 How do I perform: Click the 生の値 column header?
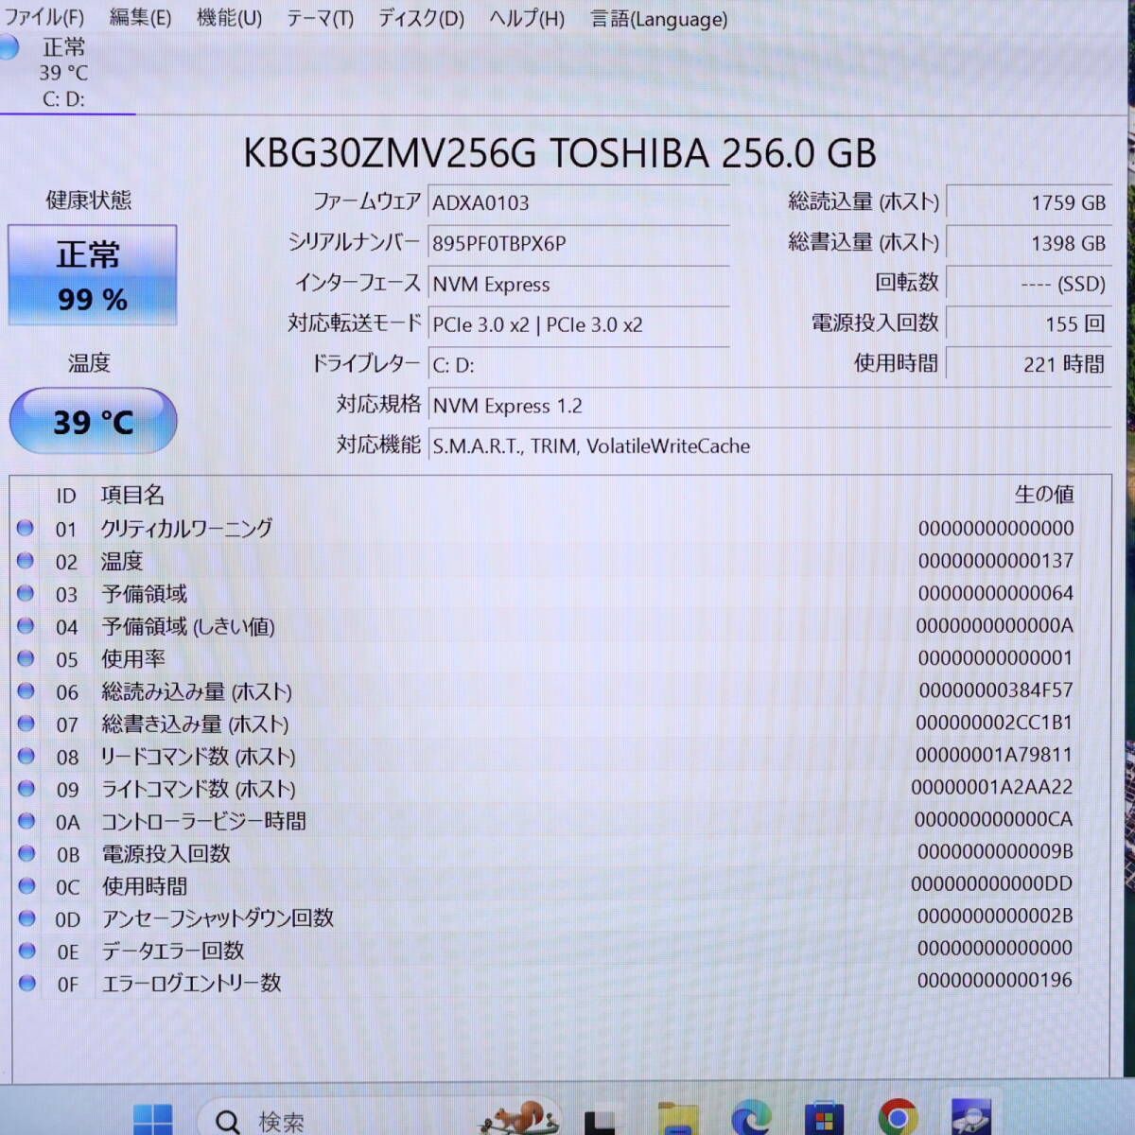tap(1044, 494)
